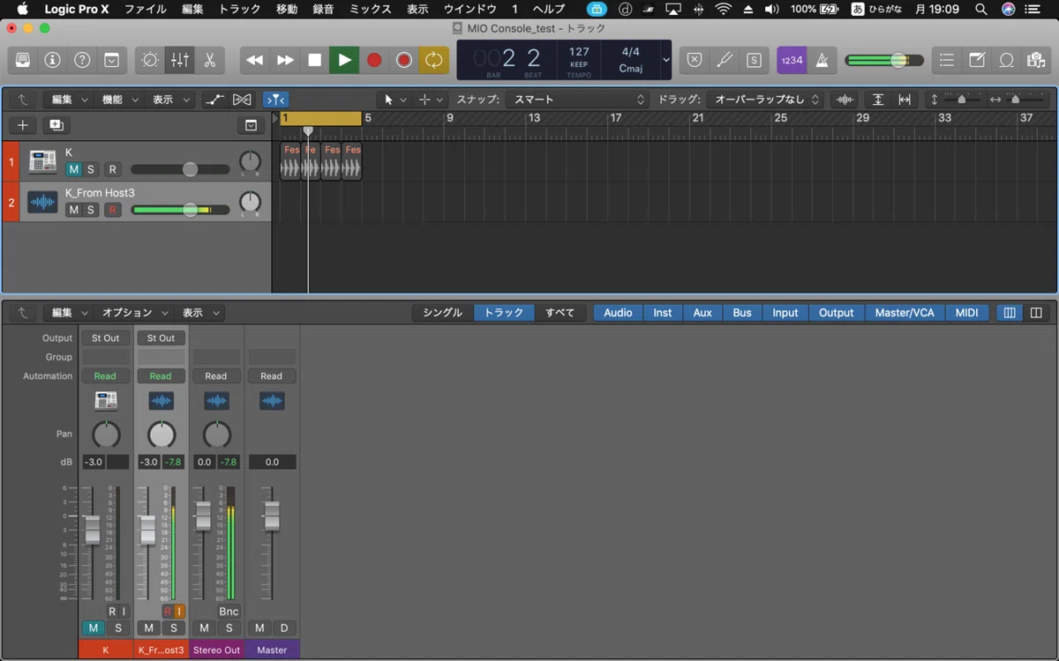Toggle the Aux channel filter button
Image resolution: width=1059 pixels, height=661 pixels.
point(702,313)
